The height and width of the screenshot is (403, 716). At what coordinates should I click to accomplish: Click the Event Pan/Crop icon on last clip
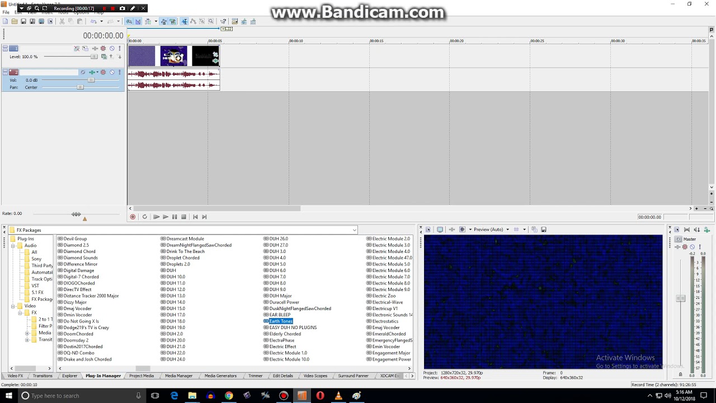[215, 54]
